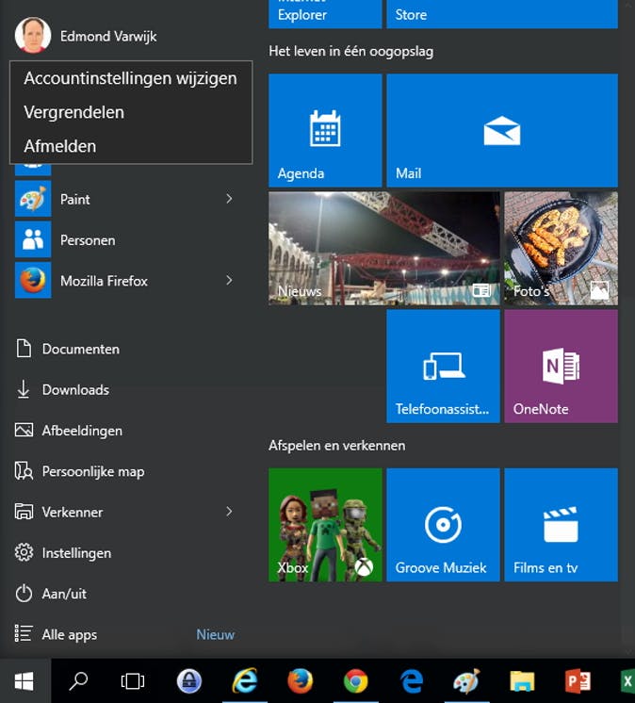635x703 pixels.
Task: Open the OneNote tile
Action: [562, 367]
